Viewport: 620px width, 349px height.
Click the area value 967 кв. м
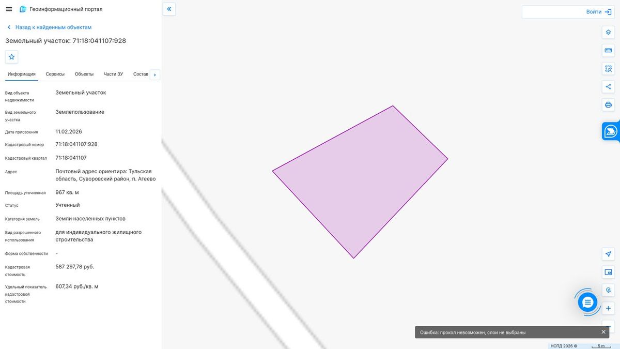[x=67, y=192]
